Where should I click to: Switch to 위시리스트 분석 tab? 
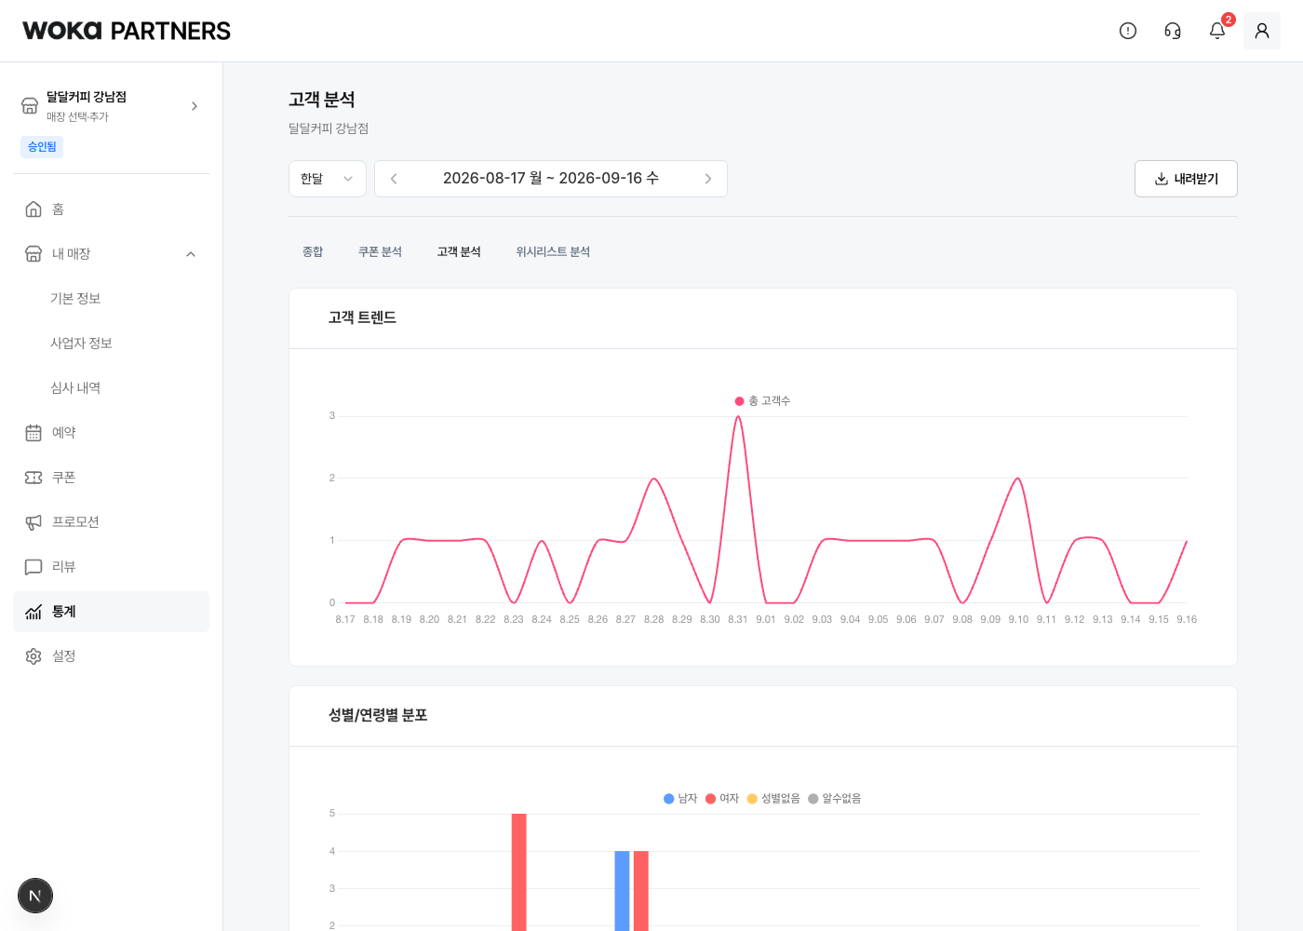553,252
